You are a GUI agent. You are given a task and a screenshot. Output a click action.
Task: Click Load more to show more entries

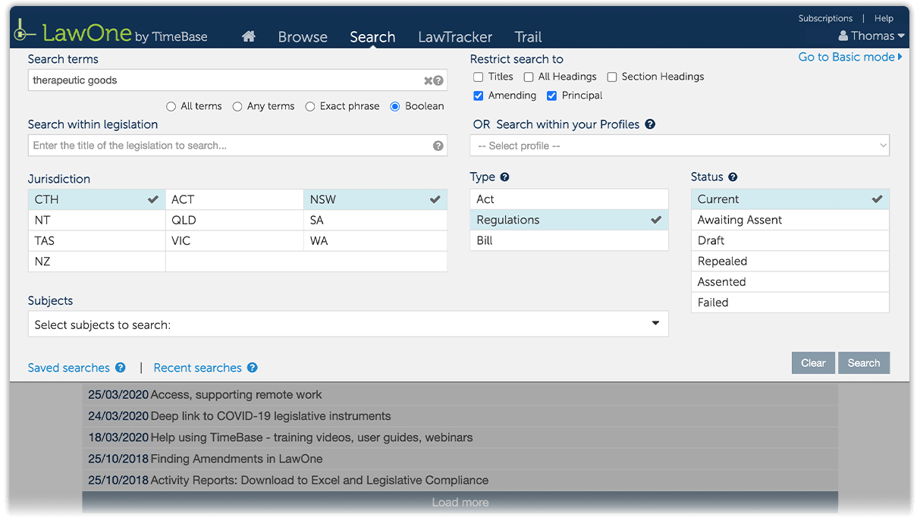click(x=460, y=502)
